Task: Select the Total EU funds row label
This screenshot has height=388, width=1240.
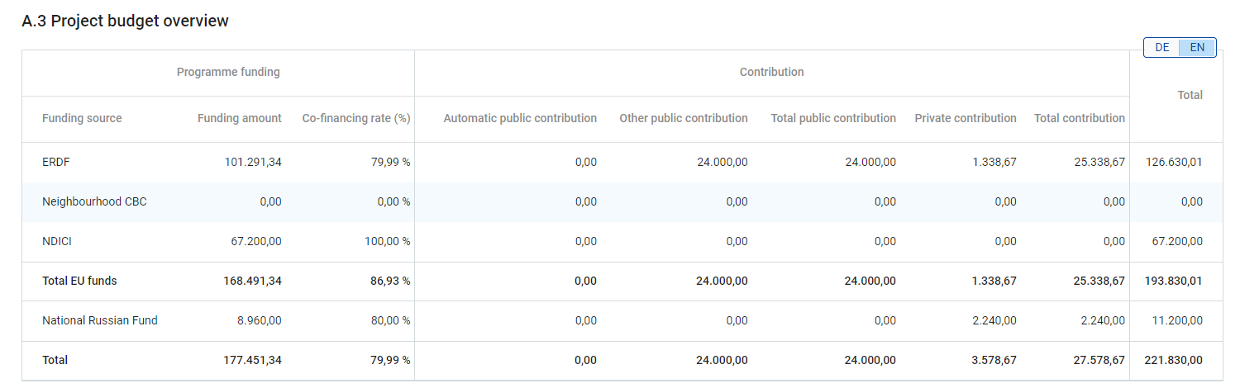Action: [x=79, y=282]
